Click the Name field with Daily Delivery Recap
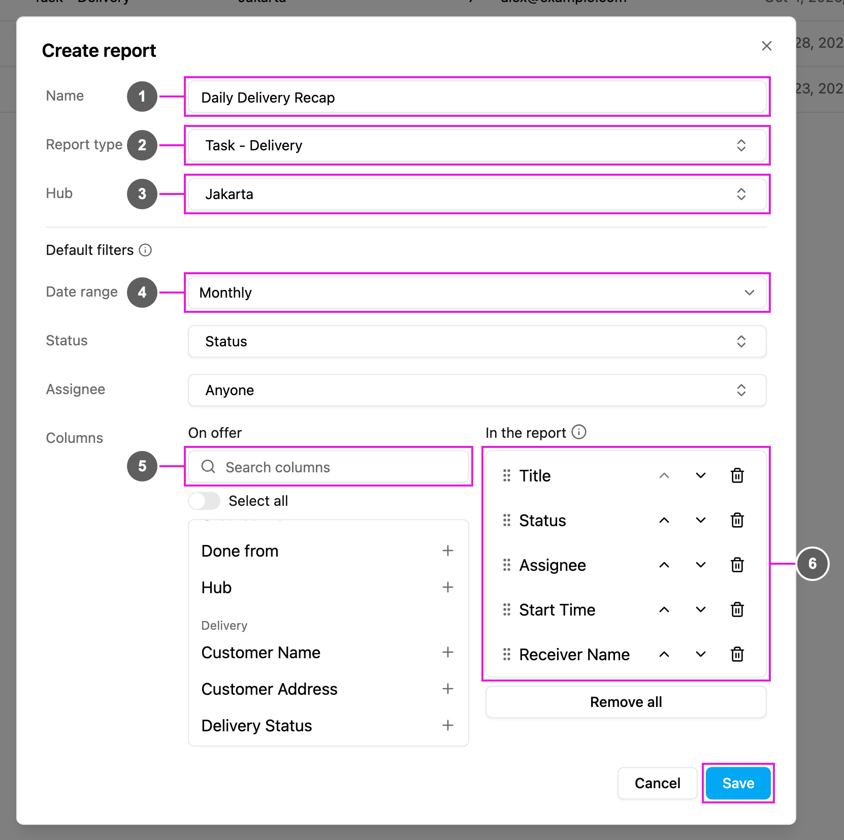This screenshot has width=844, height=840. [477, 97]
